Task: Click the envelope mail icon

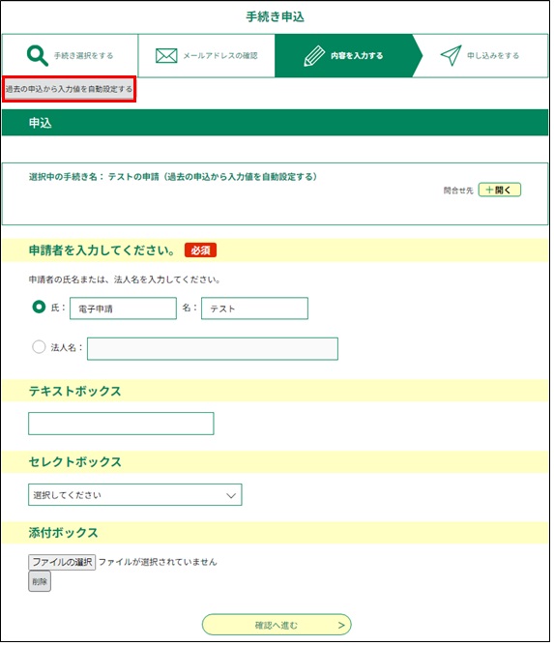Action: click(x=166, y=56)
